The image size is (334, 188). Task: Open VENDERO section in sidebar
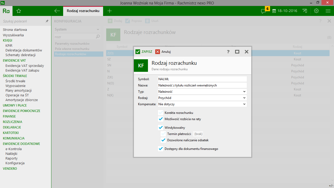[x=10, y=169]
